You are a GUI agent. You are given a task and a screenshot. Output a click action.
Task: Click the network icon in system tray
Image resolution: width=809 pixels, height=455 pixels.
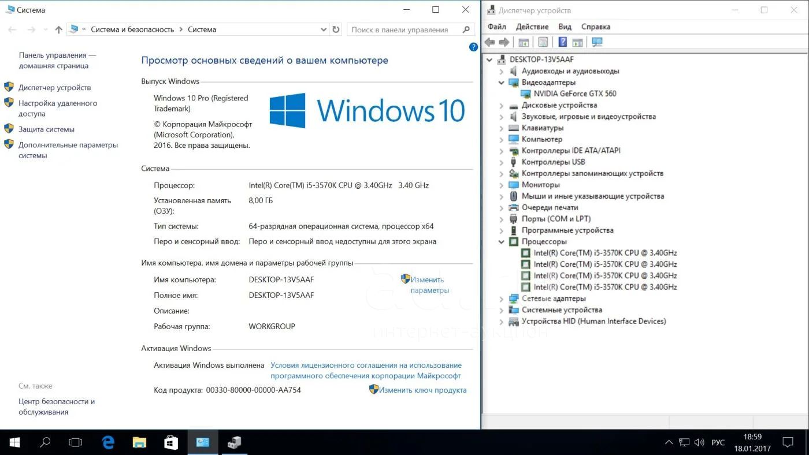coord(684,442)
